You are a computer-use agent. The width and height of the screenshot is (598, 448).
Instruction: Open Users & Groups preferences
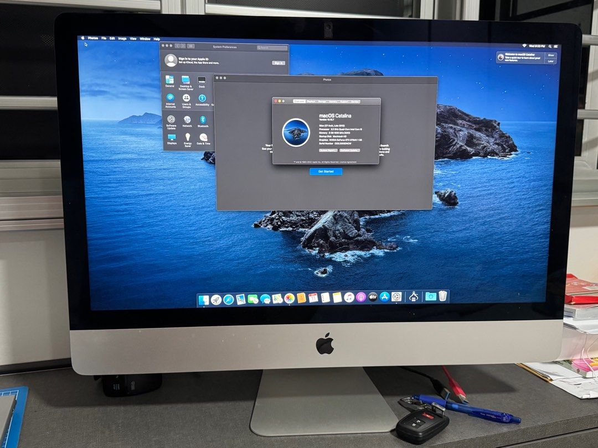coord(187,98)
